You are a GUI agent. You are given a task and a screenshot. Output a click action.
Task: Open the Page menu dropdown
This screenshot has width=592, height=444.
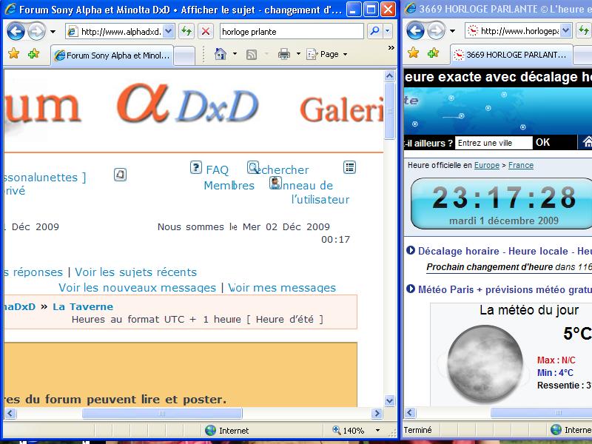click(327, 54)
